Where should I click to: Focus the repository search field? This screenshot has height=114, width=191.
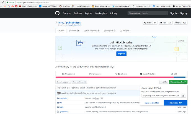(153, 13)
